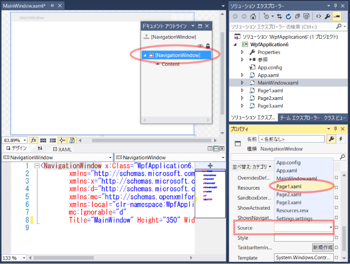Open the left NavigationWindow element dropdown
The image size is (350, 264).
click(110, 157)
